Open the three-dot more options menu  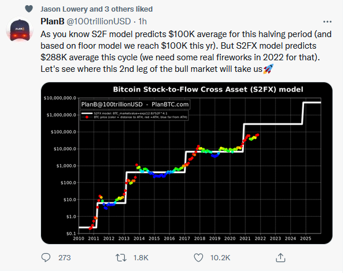[x=327, y=21]
